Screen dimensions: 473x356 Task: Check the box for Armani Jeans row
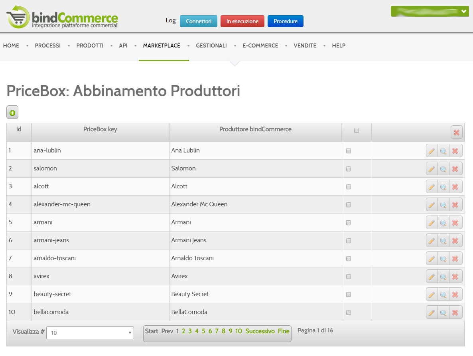(x=349, y=241)
